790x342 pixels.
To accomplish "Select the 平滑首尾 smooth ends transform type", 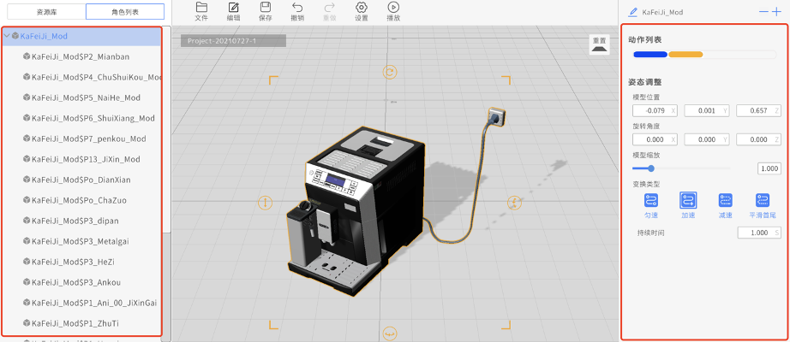I will tap(763, 200).
